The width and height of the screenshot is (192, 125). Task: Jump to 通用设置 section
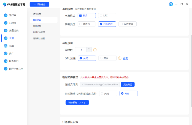pyautogui.click(x=37, y=14)
